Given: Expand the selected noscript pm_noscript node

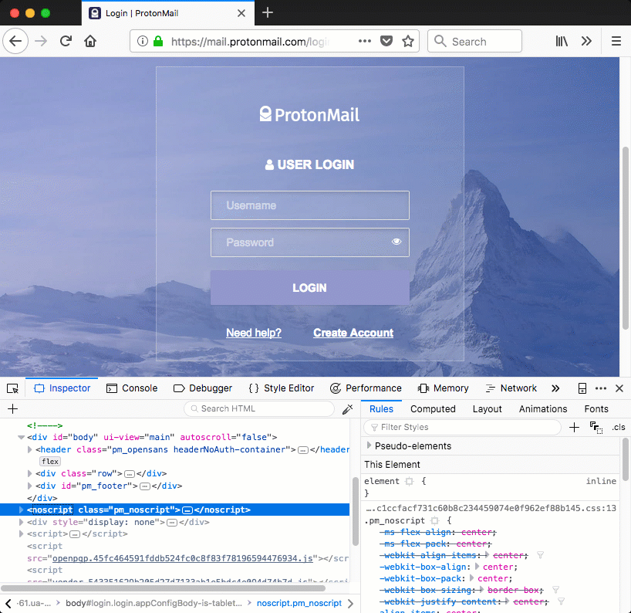Looking at the screenshot, I should [x=21, y=510].
